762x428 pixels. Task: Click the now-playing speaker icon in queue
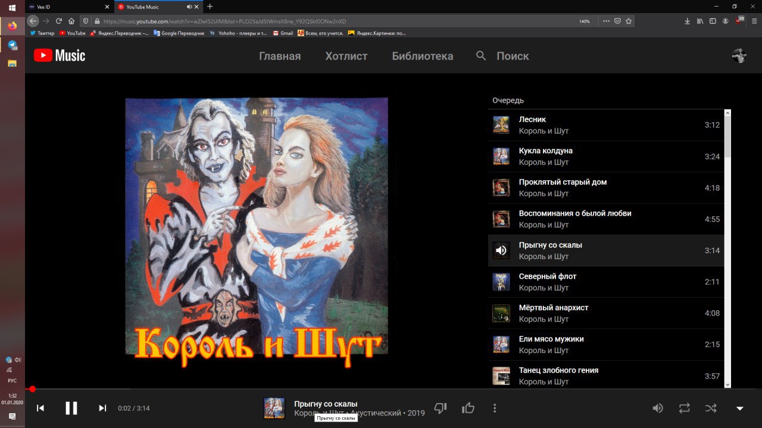[x=501, y=250]
